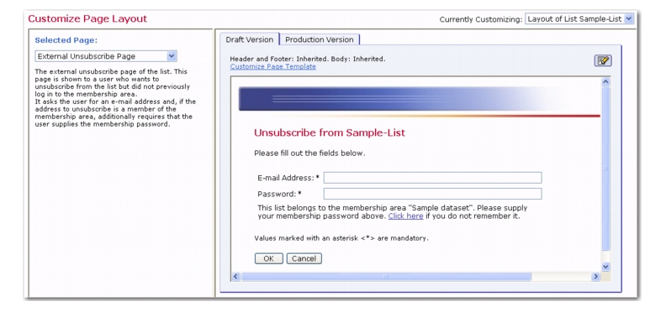Click the blue header banner in preview
The height and width of the screenshot is (317, 650).
(419, 99)
